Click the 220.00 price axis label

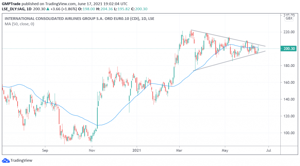(x=289, y=32)
